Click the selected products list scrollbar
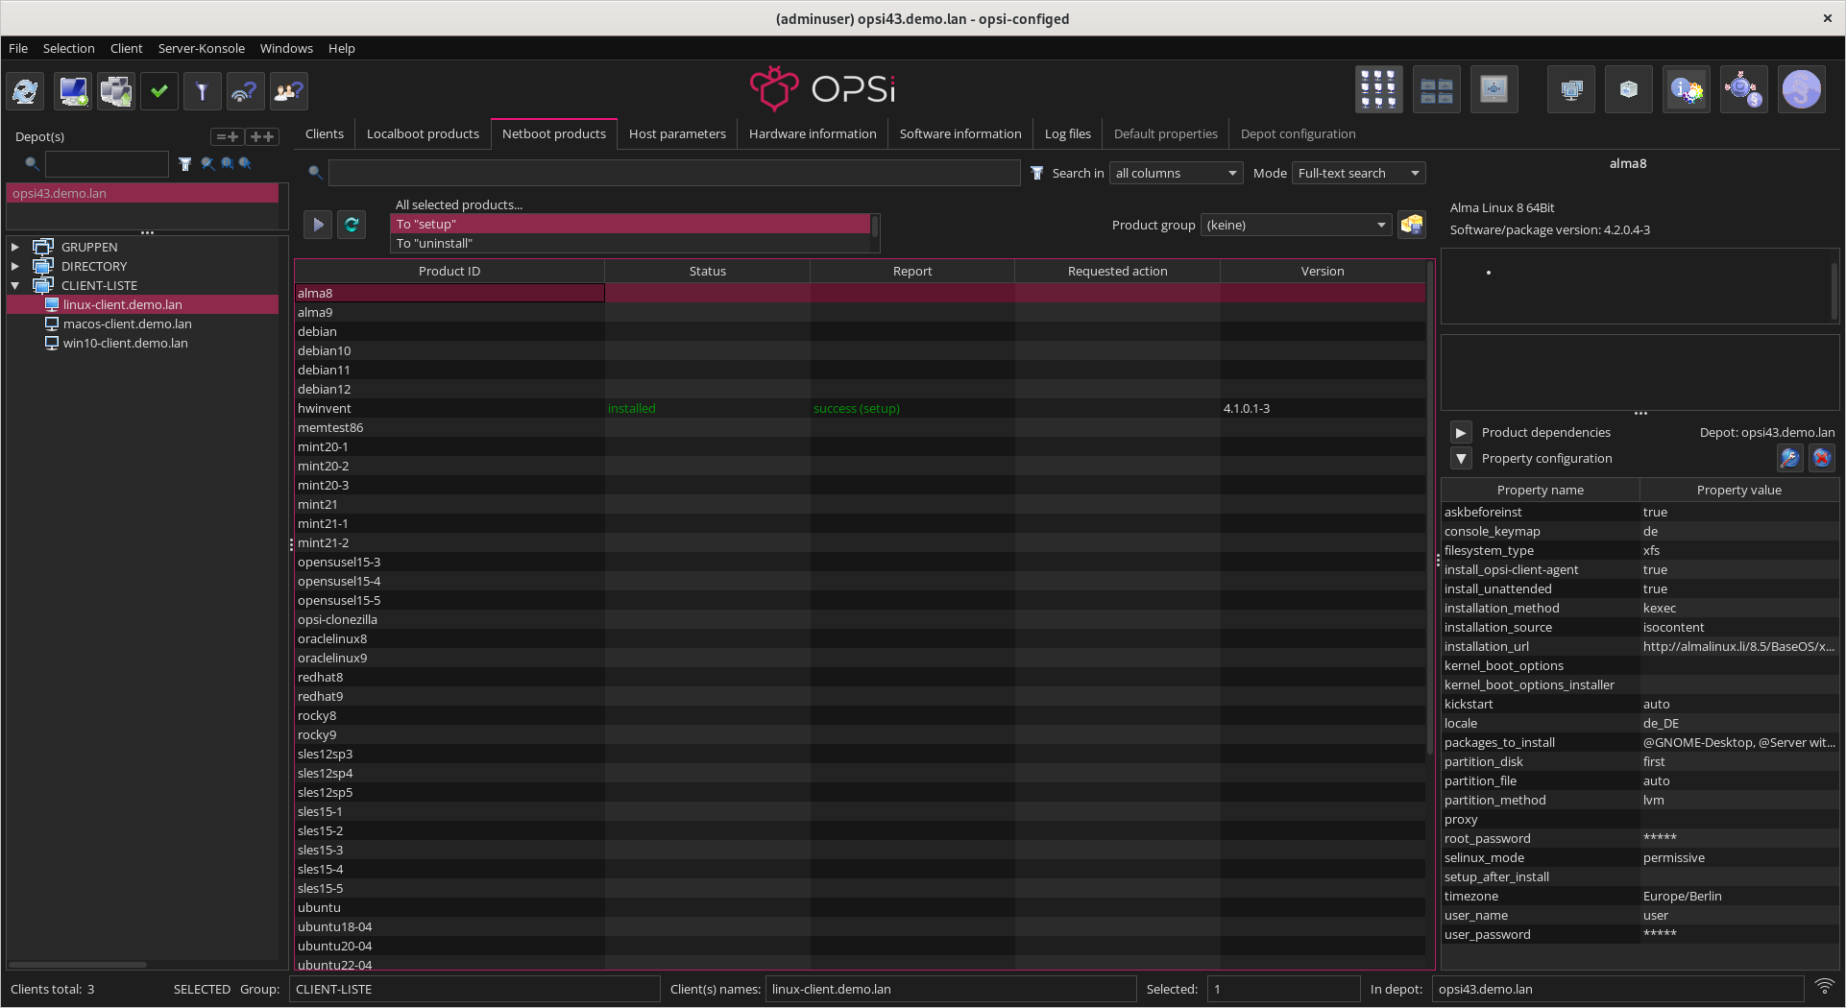Screen dimensions: 1846x1008 pos(874,227)
